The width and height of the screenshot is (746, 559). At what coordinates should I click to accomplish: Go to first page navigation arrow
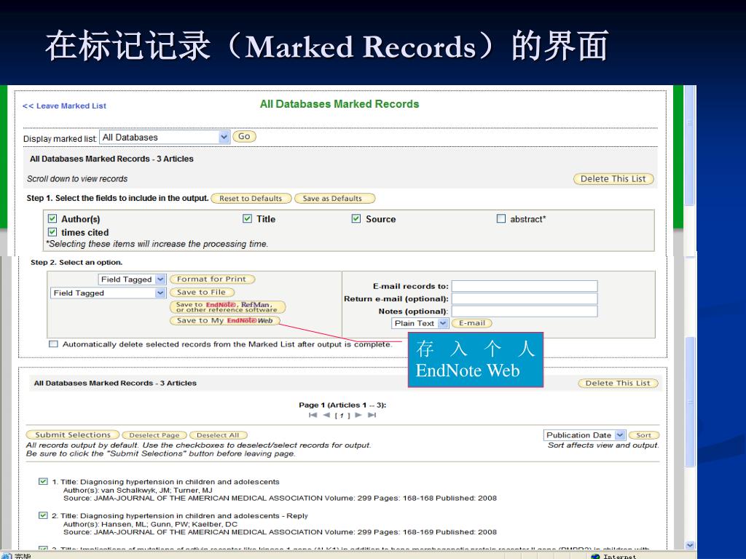click(x=313, y=415)
